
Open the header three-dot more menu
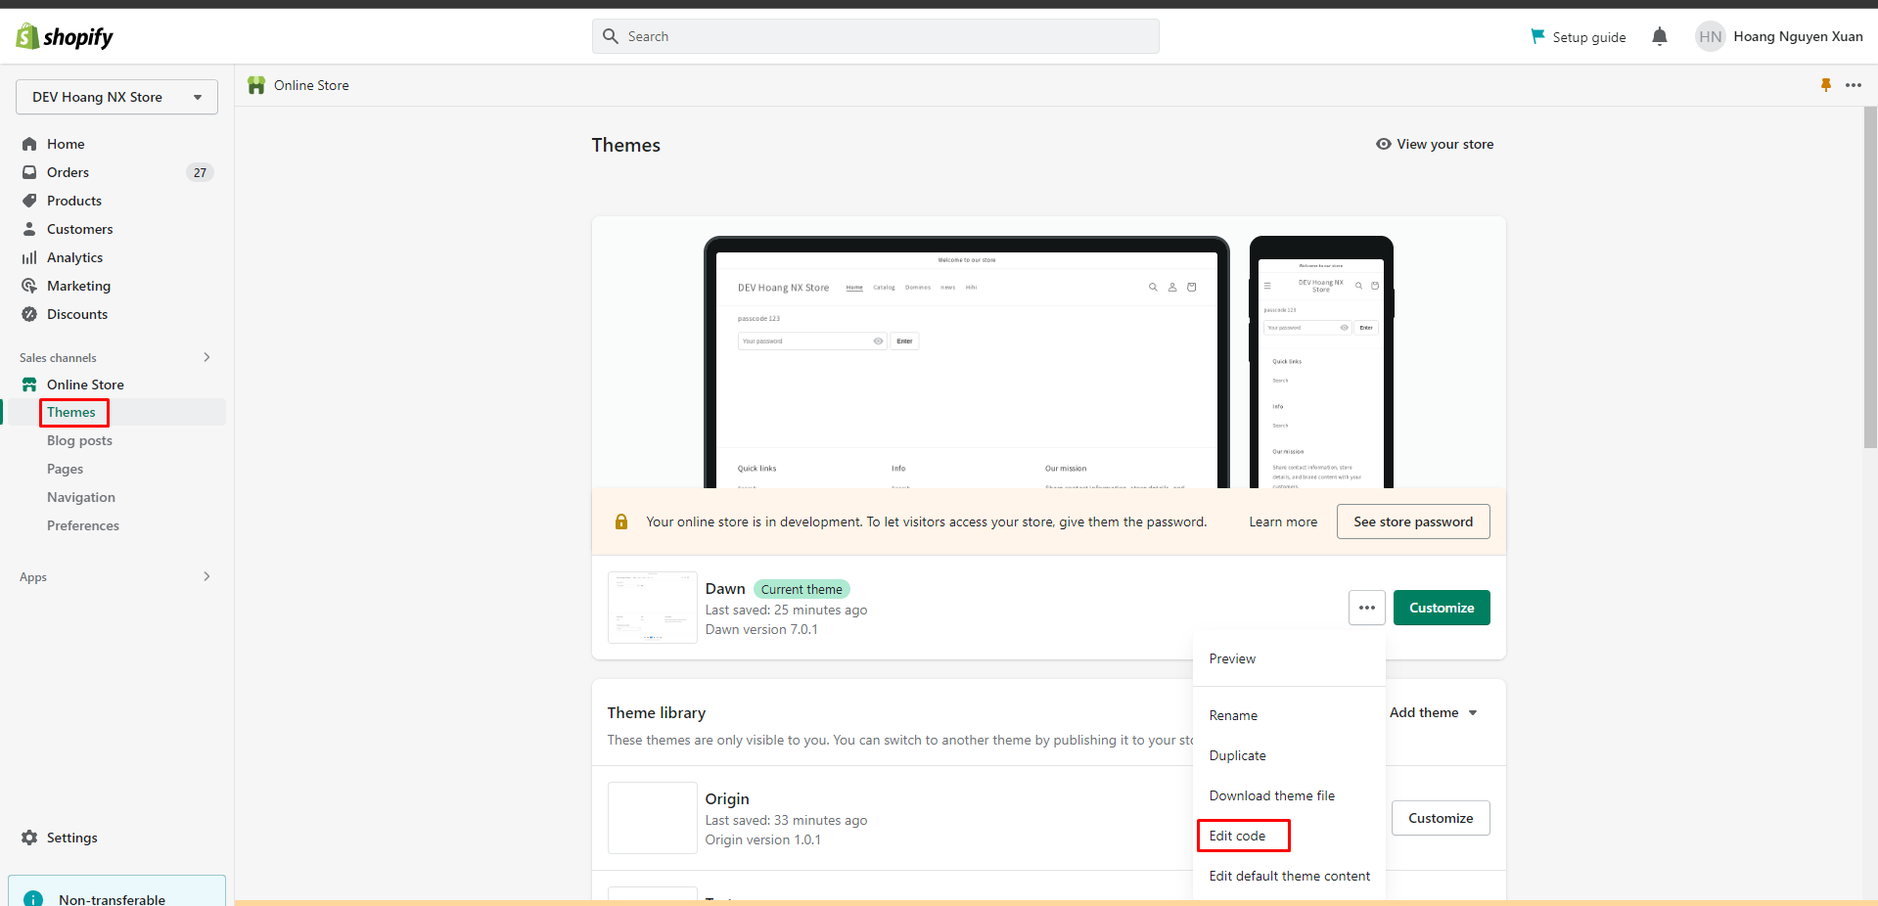click(x=1854, y=85)
